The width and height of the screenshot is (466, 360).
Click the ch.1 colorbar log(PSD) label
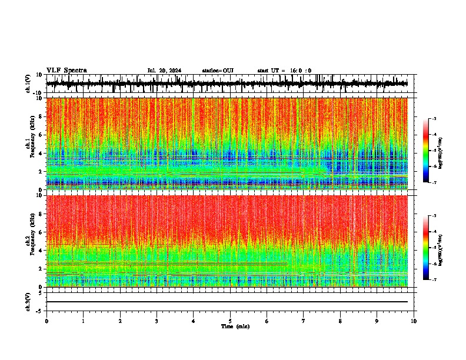click(441, 154)
